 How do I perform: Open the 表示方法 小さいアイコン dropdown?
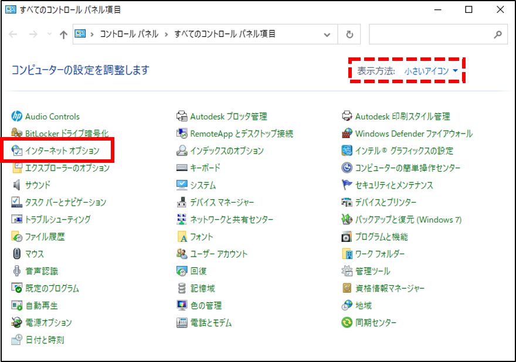431,71
